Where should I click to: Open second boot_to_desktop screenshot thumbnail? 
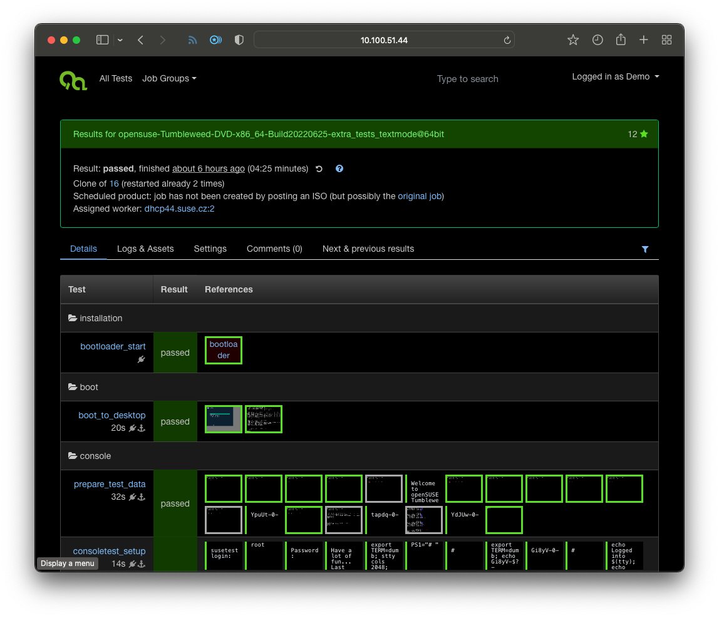264,419
